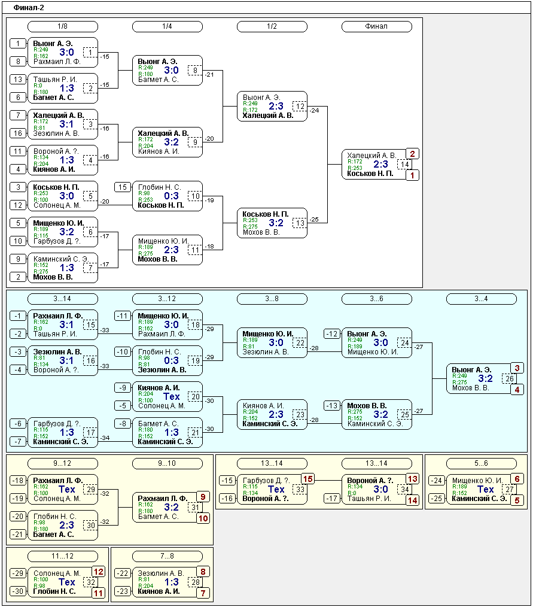Click dashed match number 12 in semifinal
The height and width of the screenshot is (607, 533).
[300, 107]
